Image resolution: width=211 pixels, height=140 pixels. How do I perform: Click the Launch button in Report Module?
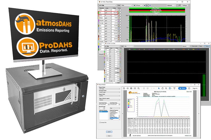click(x=109, y=132)
